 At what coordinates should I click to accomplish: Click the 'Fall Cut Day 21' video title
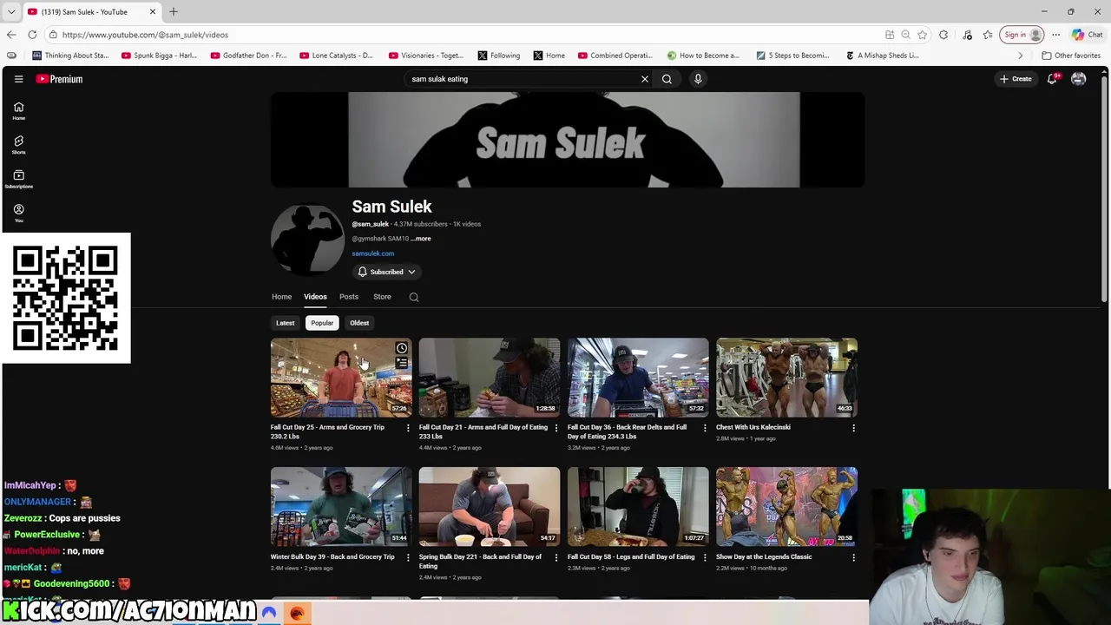click(x=483, y=431)
